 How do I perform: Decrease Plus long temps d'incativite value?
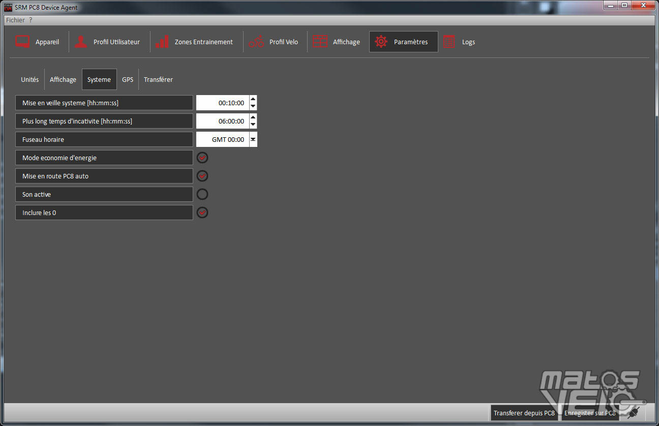coord(253,125)
